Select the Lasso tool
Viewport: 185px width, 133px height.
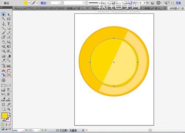9,19
